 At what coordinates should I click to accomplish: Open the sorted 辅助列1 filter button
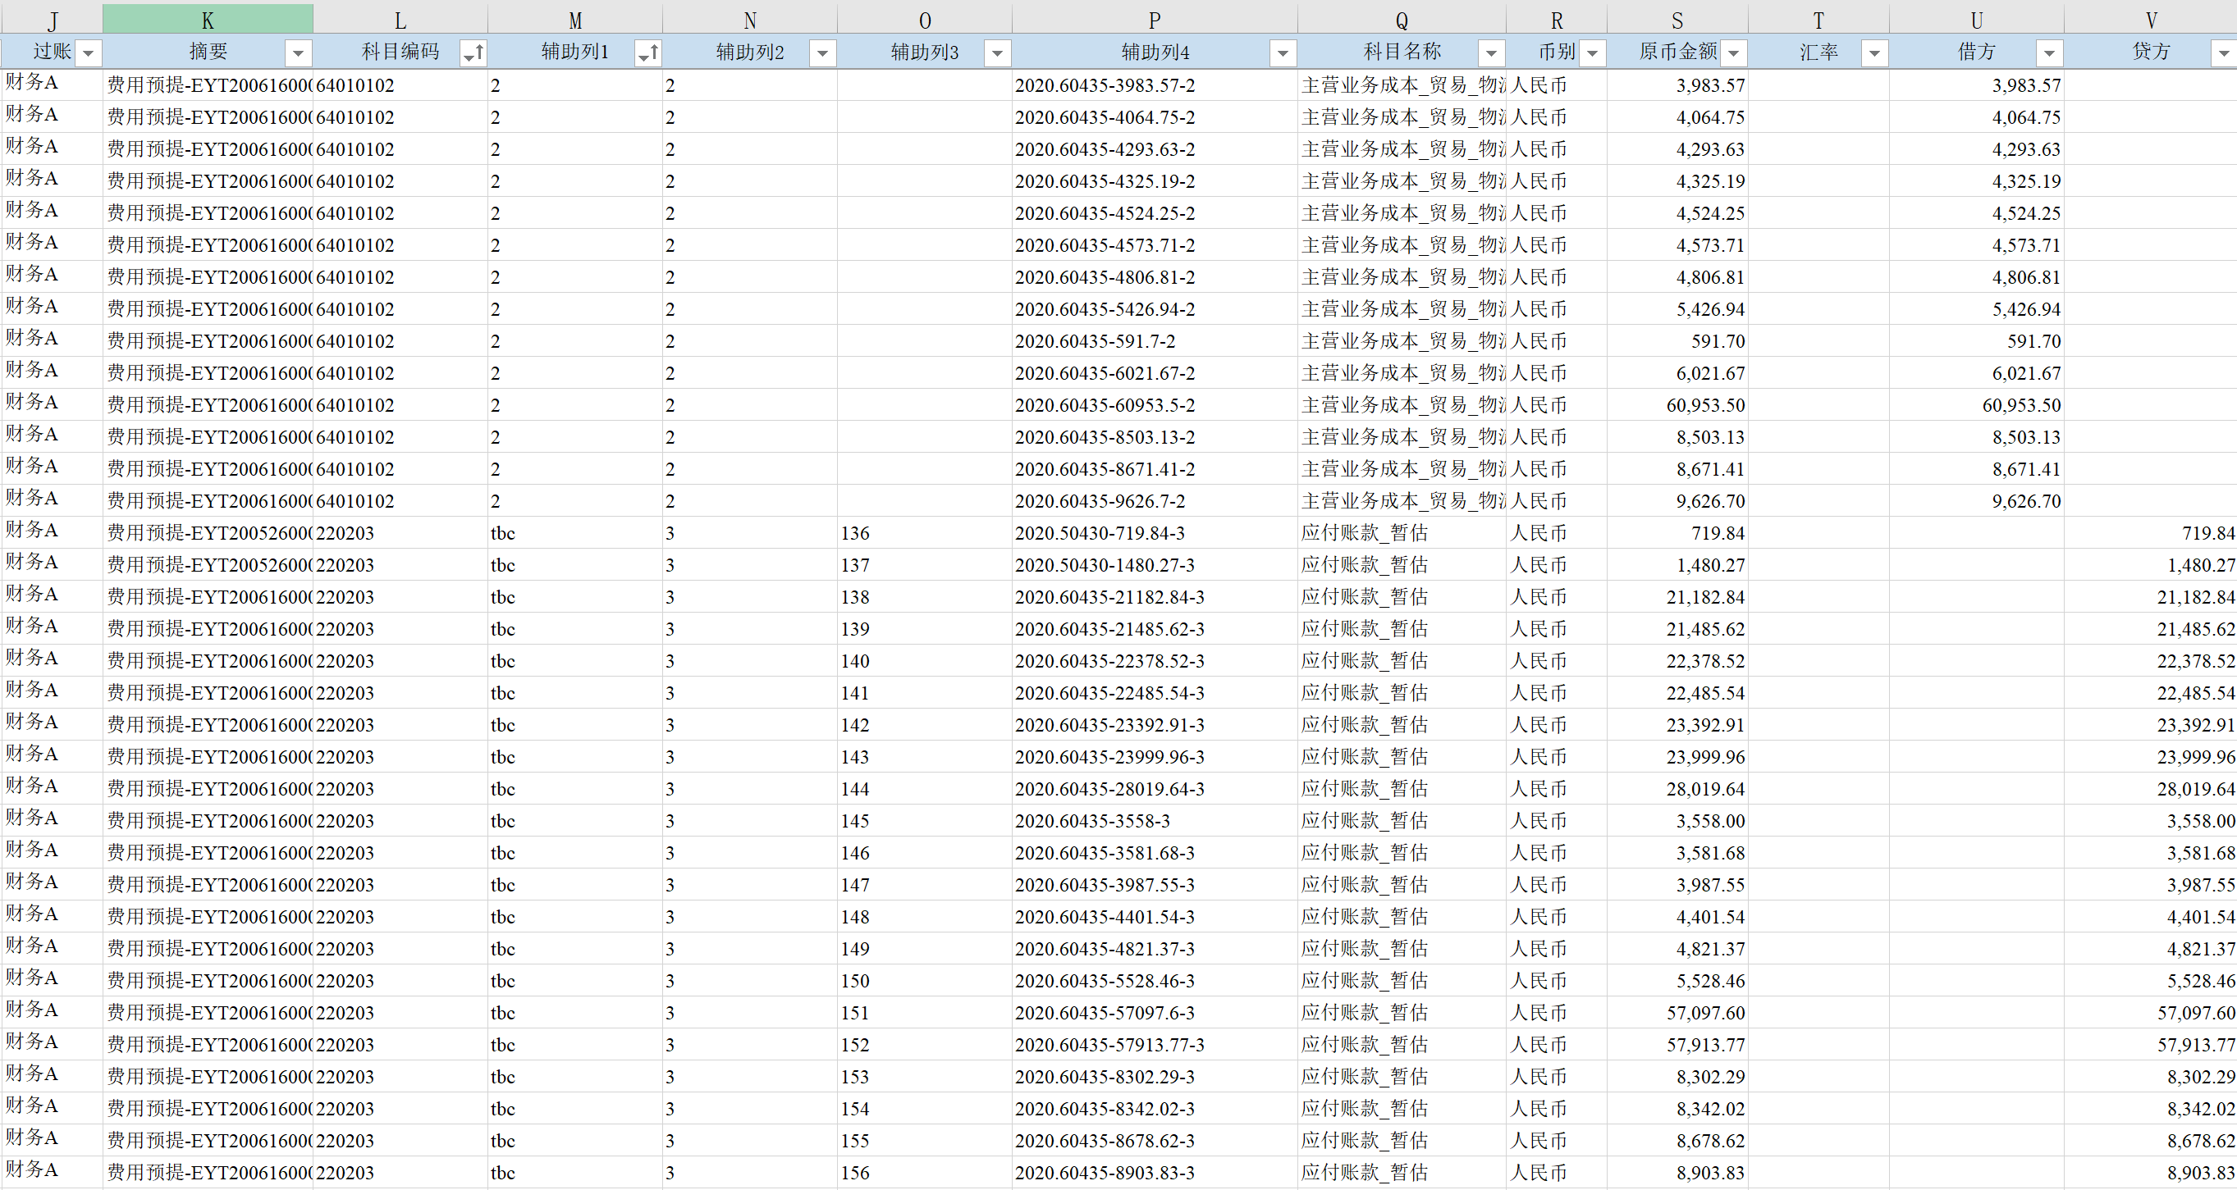point(647,54)
